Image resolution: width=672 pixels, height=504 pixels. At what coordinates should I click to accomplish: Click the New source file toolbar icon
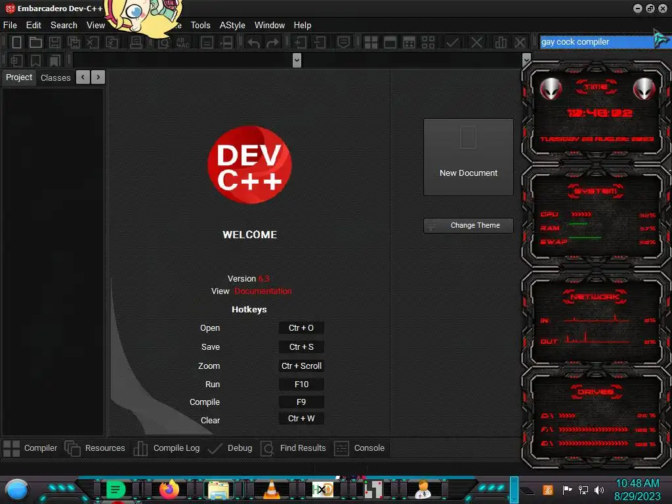(16, 42)
